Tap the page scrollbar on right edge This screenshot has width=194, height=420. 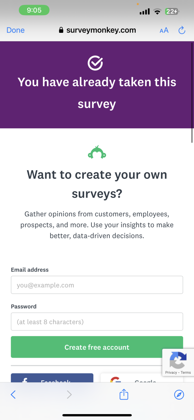[192, 92]
